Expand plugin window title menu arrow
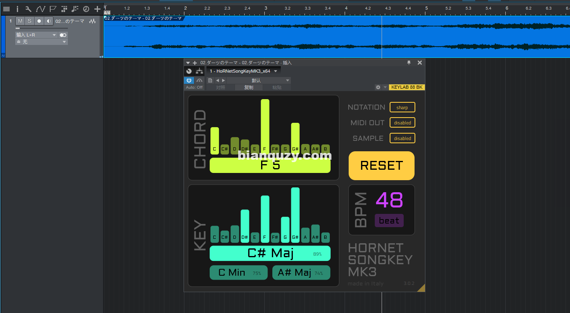 (188, 63)
